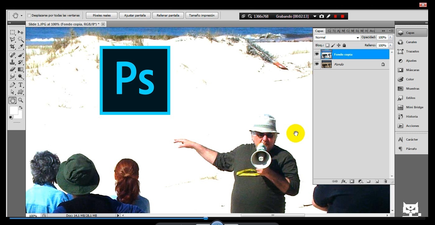The height and width of the screenshot is (225, 435).
Task: Select the Polygonal Lasso tool
Action: (12, 39)
